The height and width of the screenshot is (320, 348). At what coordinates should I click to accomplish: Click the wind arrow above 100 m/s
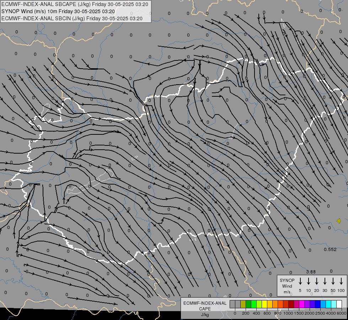341,281
